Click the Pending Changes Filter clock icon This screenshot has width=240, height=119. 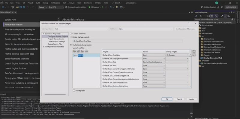(200, 16)
